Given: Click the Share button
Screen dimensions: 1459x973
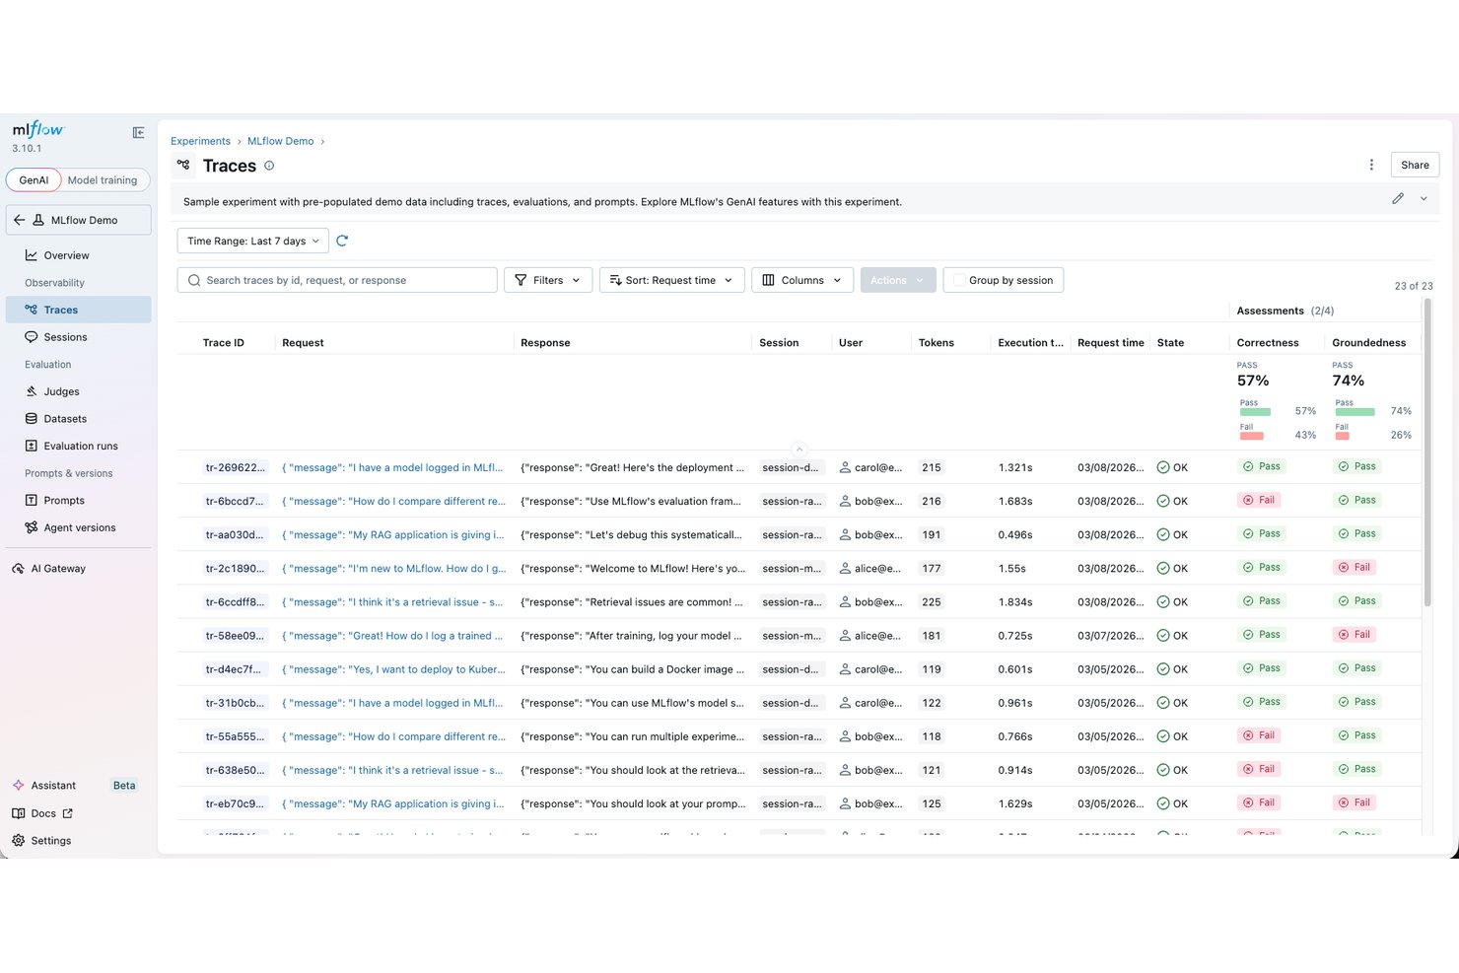Looking at the screenshot, I should (1415, 165).
